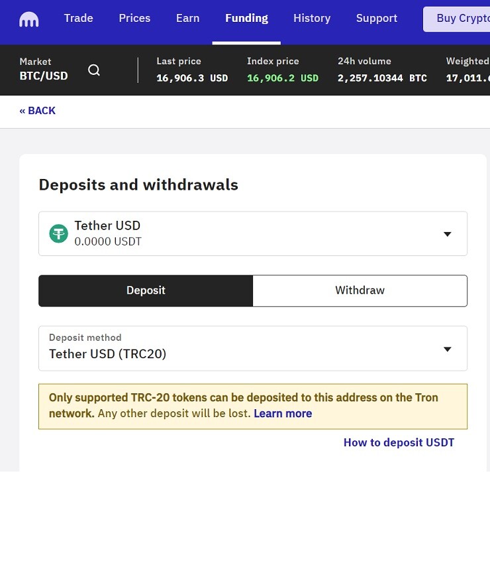Expand the Deposit method dropdown arrow
Screen dimensions: 490x573
(x=448, y=349)
